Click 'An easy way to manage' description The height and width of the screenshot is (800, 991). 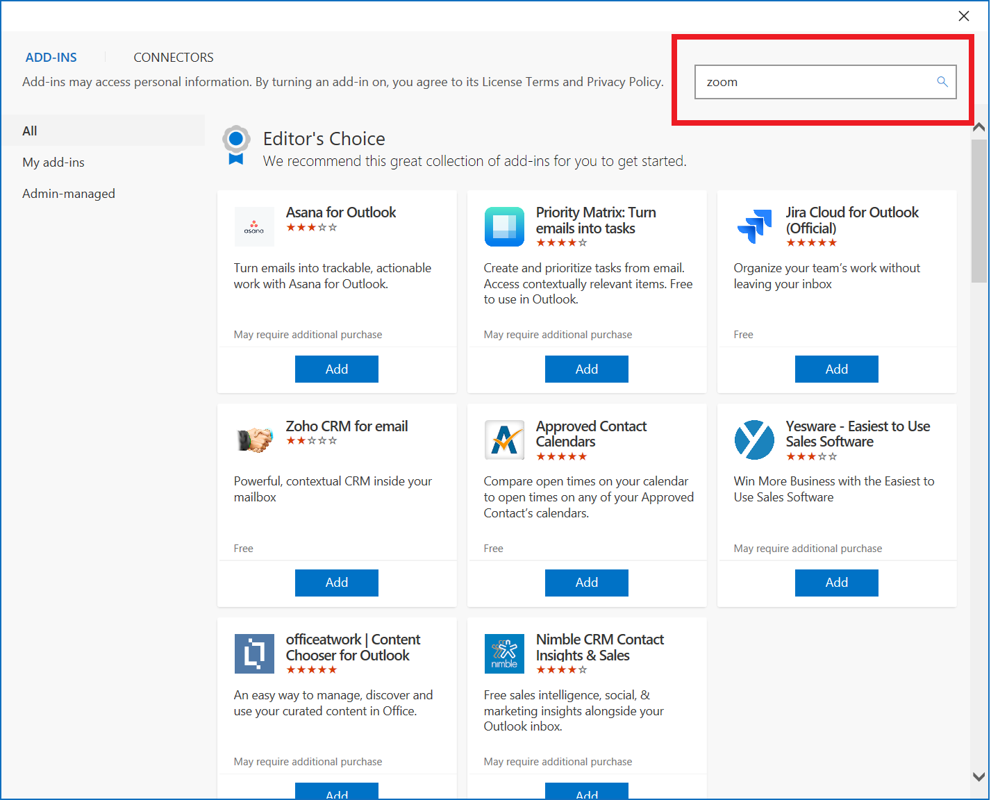point(333,703)
